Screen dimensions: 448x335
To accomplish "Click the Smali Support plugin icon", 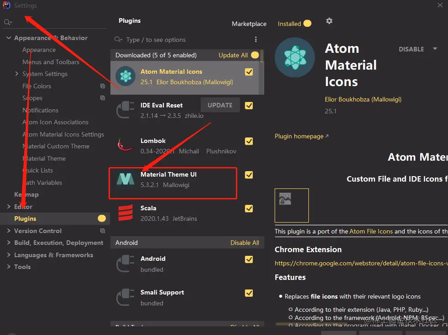I will pos(125,297).
